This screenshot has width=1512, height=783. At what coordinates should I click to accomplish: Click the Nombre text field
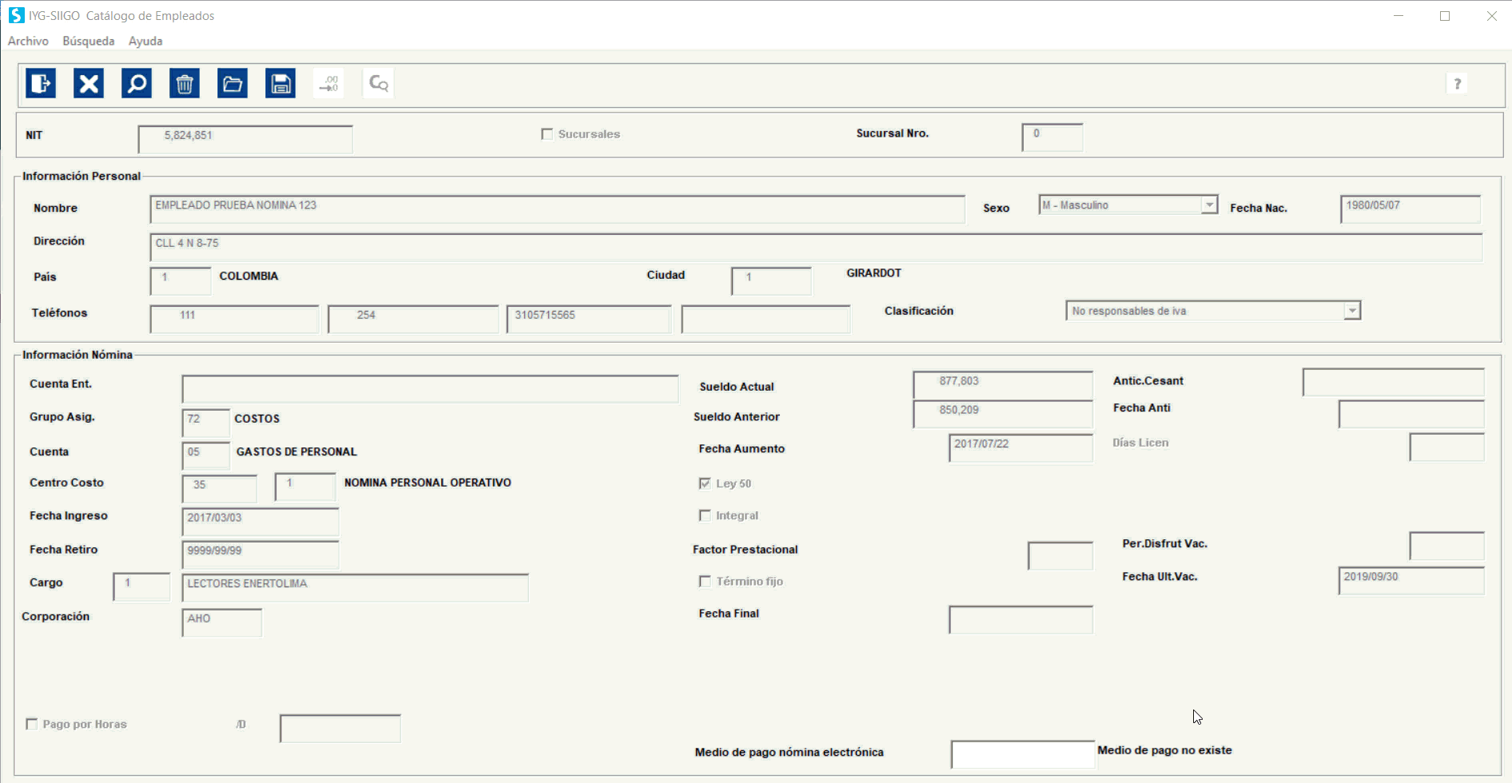point(556,209)
